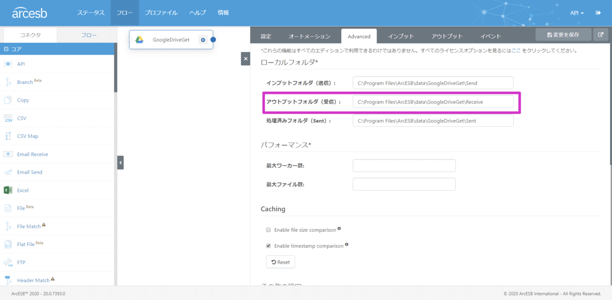Select the コネクタ sidebar tab
The height and width of the screenshot is (300, 612).
click(30, 35)
